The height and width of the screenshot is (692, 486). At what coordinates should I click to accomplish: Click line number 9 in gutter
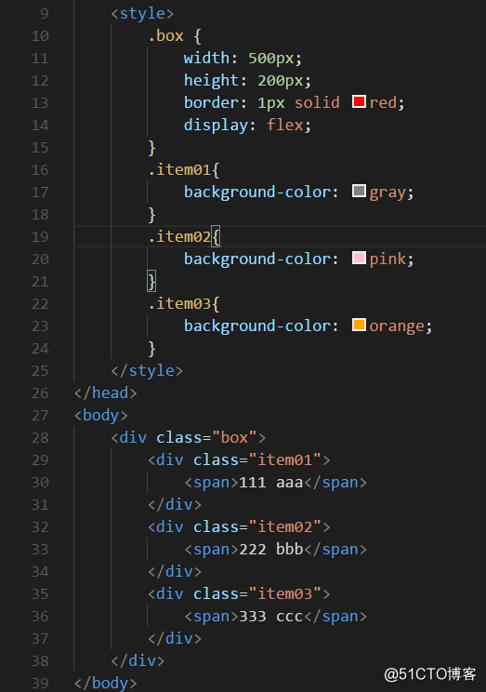click(45, 14)
